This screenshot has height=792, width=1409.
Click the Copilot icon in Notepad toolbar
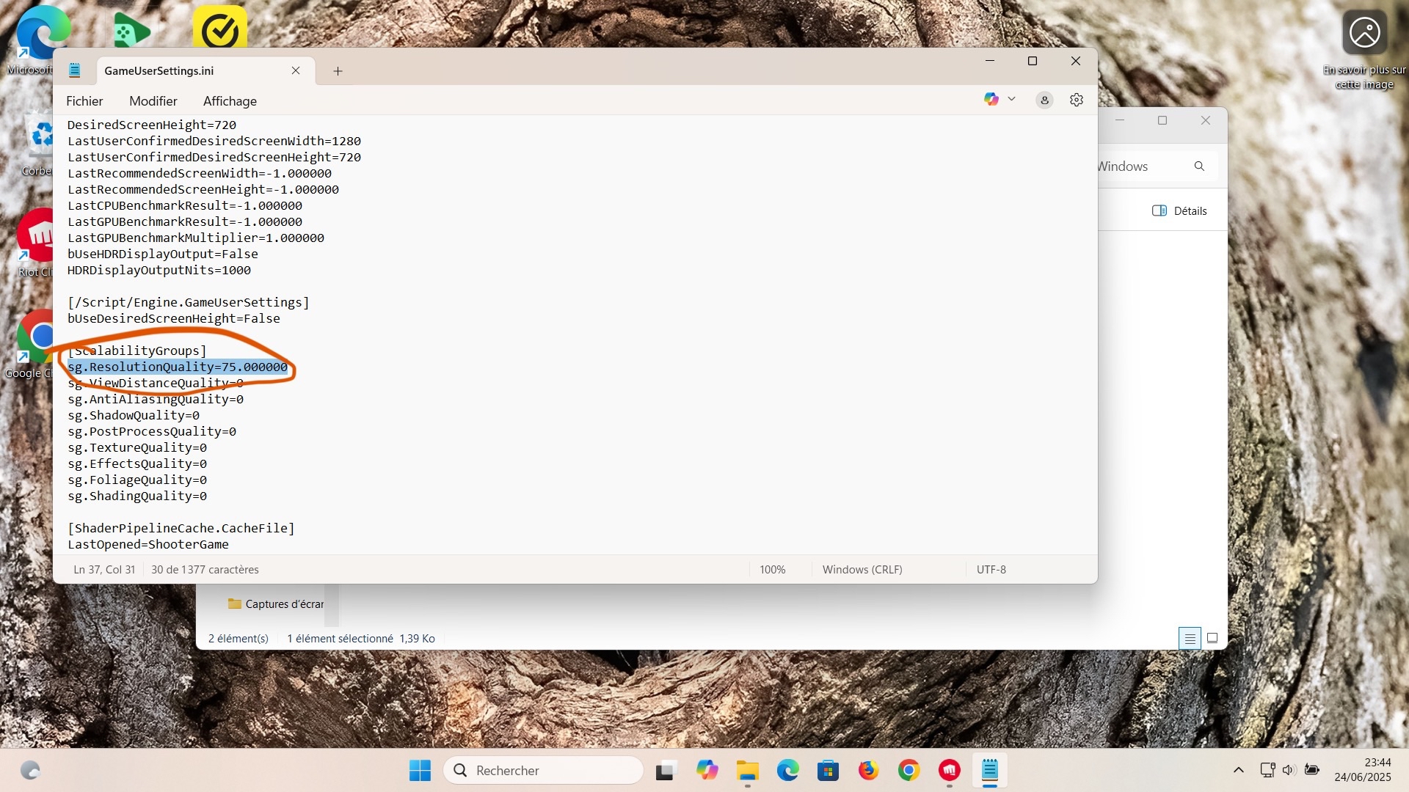point(991,100)
